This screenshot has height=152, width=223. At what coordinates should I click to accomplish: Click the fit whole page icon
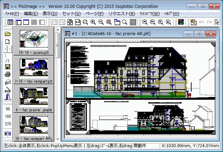(x=70, y=22)
